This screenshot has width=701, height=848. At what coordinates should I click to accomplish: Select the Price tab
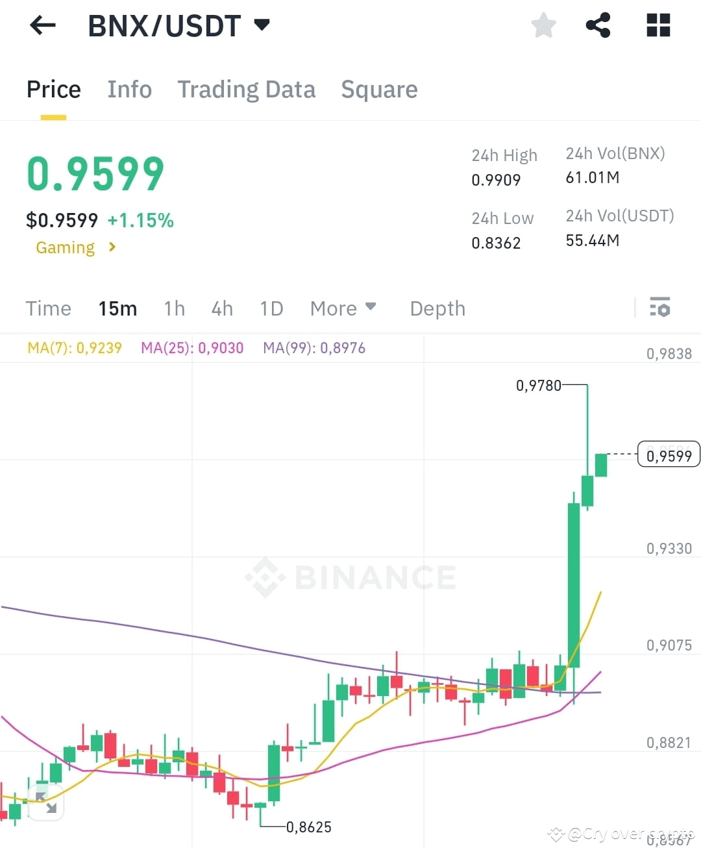pyautogui.click(x=54, y=90)
